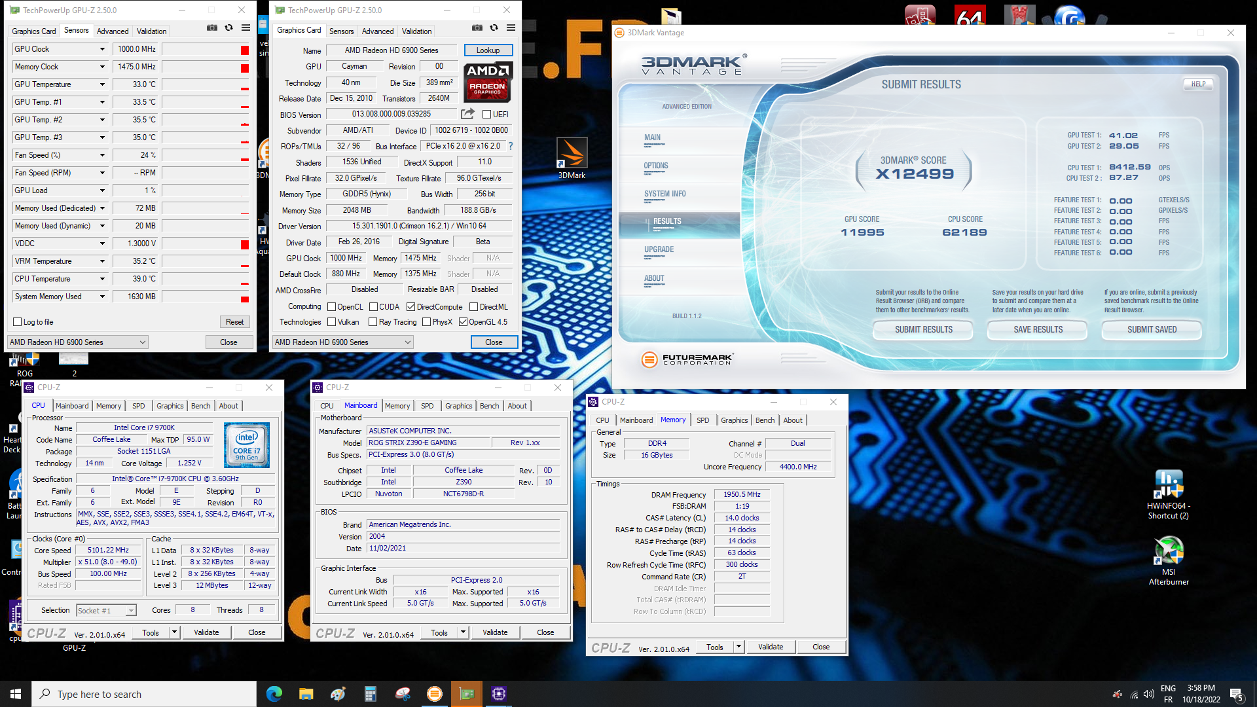This screenshot has height=707, width=1257.
Task: Click the Windows taskbar search box
Action: [144, 694]
